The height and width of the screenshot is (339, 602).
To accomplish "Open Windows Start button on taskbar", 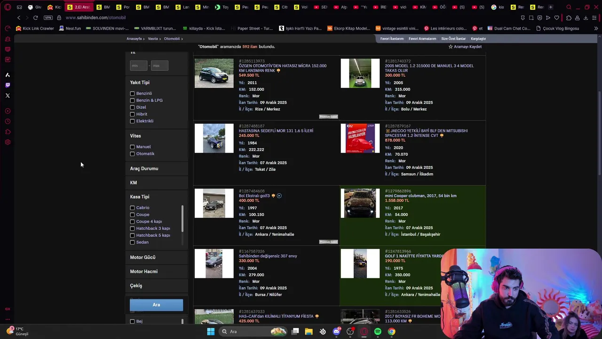I will (x=211, y=331).
